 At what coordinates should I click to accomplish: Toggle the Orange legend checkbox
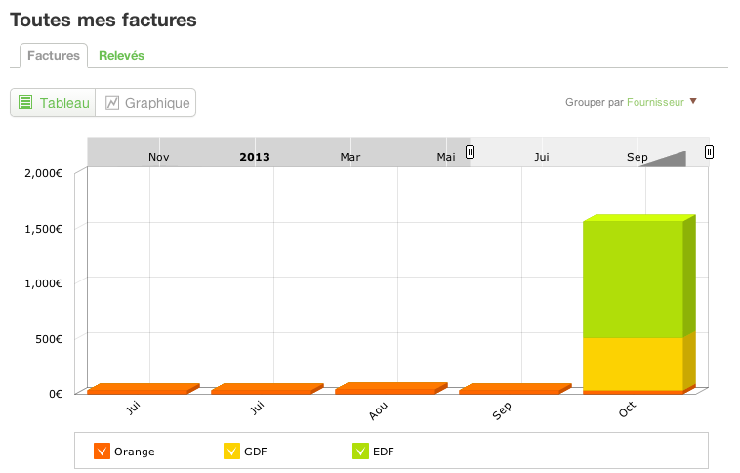(x=101, y=451)
